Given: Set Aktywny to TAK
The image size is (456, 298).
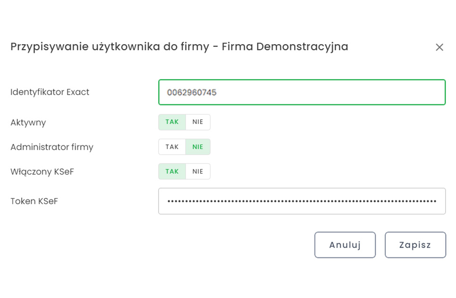Looking at the screenshot, I should [x=171, y=122].
